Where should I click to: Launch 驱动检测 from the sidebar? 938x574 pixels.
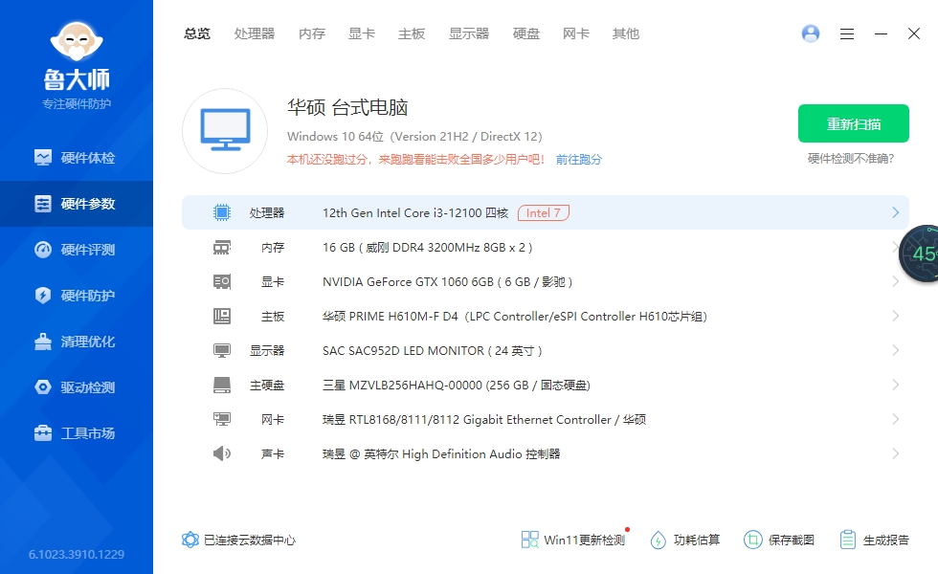(x=77, y=386)
